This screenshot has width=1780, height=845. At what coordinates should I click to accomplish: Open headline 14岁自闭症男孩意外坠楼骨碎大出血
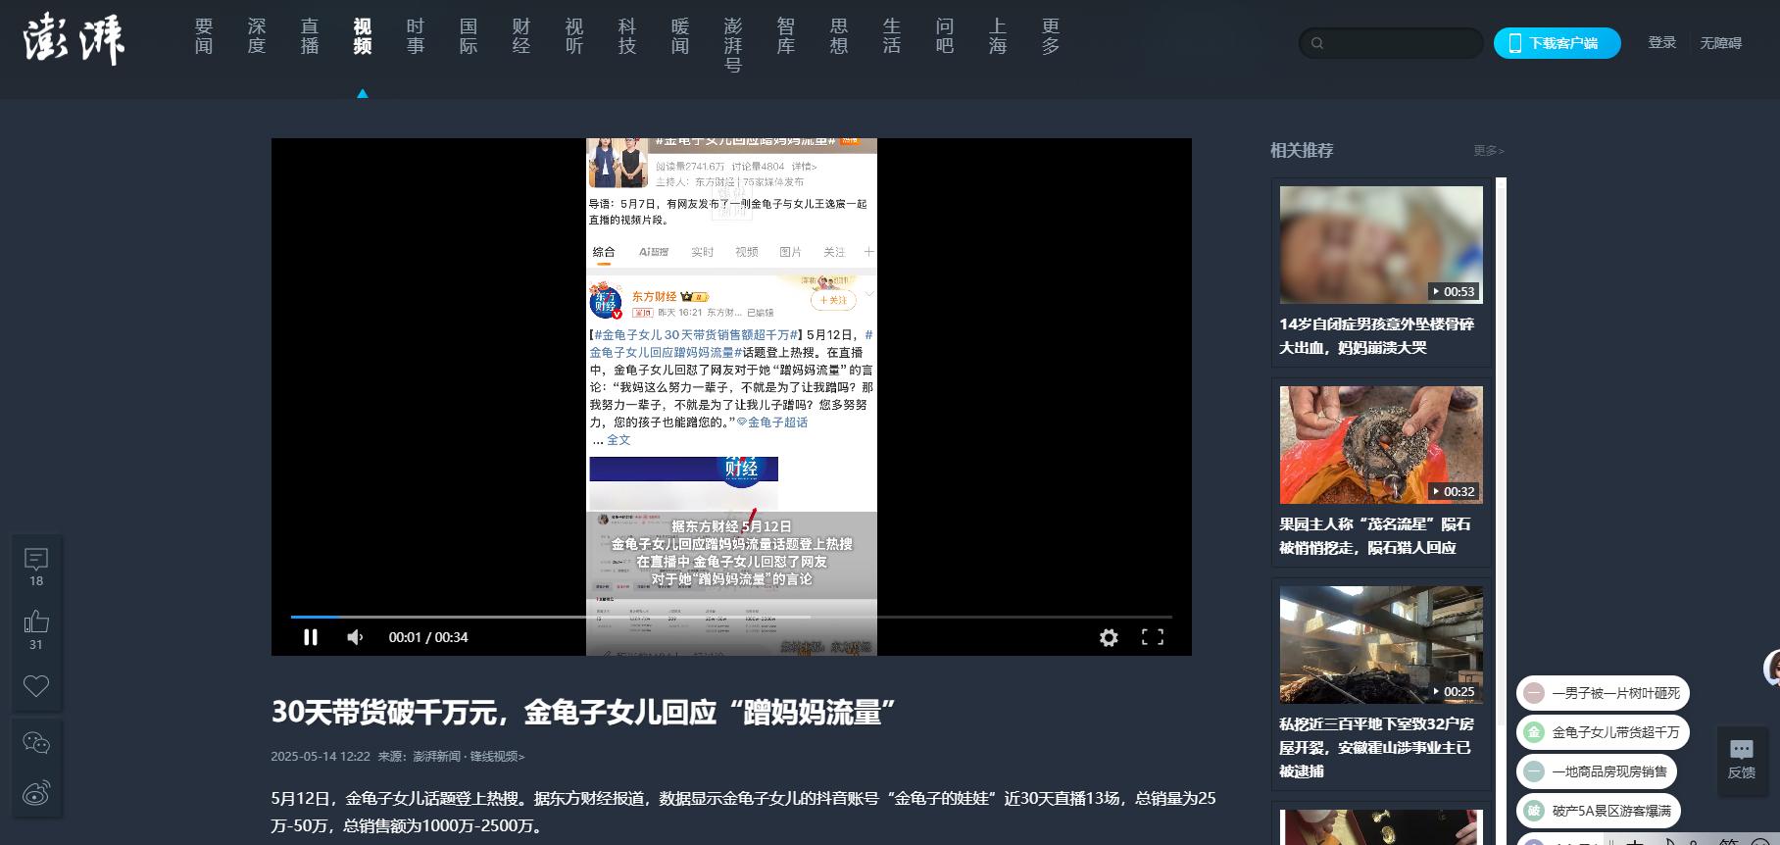1376,336
